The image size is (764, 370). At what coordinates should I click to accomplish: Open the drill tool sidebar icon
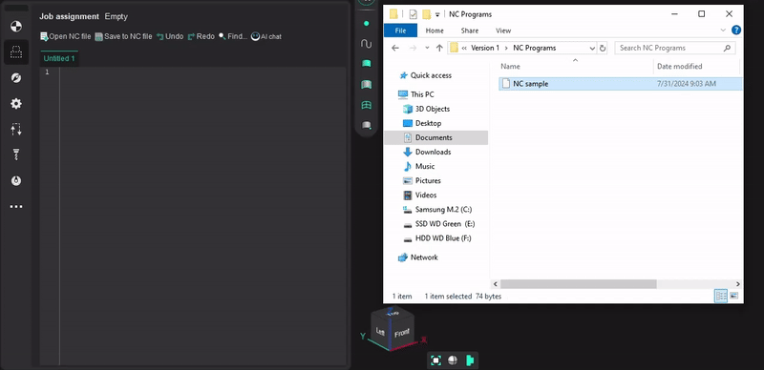(16, 154)
